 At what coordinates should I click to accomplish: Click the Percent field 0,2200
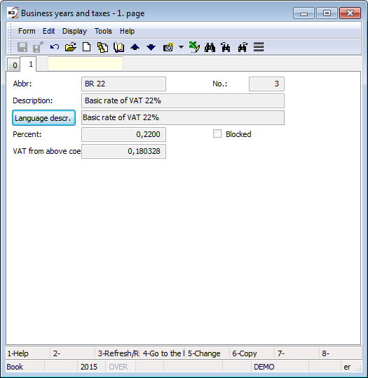tap(123, 134)
